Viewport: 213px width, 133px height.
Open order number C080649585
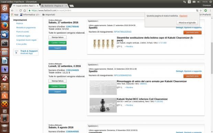tap(72, 132)
